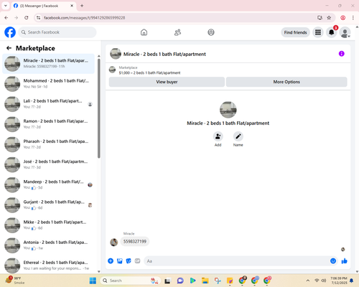Viewport: 359px width, 287px height.
Task: Show hidden tray icons chevron
Action: (x=308, y=281)
